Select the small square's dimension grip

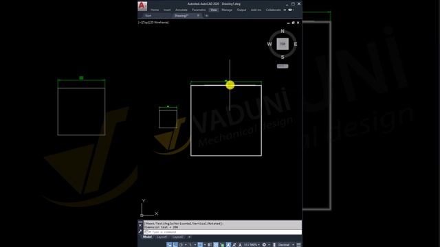[168, 106]
